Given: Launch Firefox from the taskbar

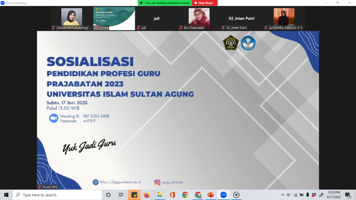Looking at the screenshot, I should pyautogui.click(x=146, y=195).
